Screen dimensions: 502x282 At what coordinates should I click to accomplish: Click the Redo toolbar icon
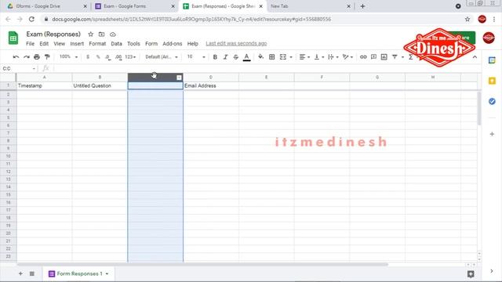26,57
